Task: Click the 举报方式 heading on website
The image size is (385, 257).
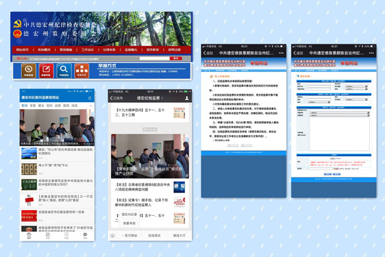Action: (107, 66)
